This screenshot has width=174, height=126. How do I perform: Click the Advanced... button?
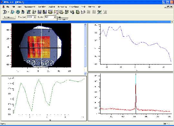[x=9, y=17]
